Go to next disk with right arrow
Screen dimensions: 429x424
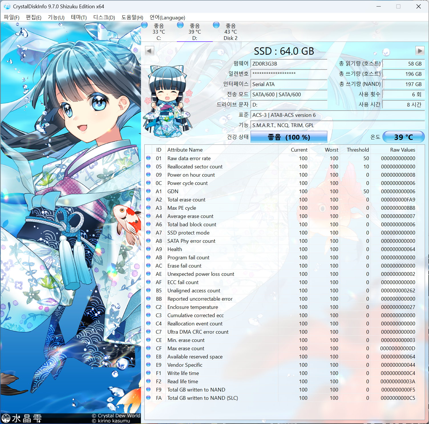[x=420, y=51]
